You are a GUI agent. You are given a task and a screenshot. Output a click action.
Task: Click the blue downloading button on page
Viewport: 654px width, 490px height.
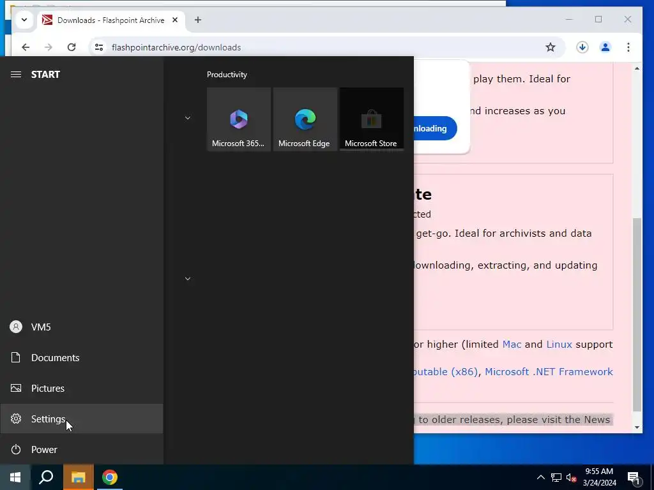pyautogui.click(x=435, y=128)
